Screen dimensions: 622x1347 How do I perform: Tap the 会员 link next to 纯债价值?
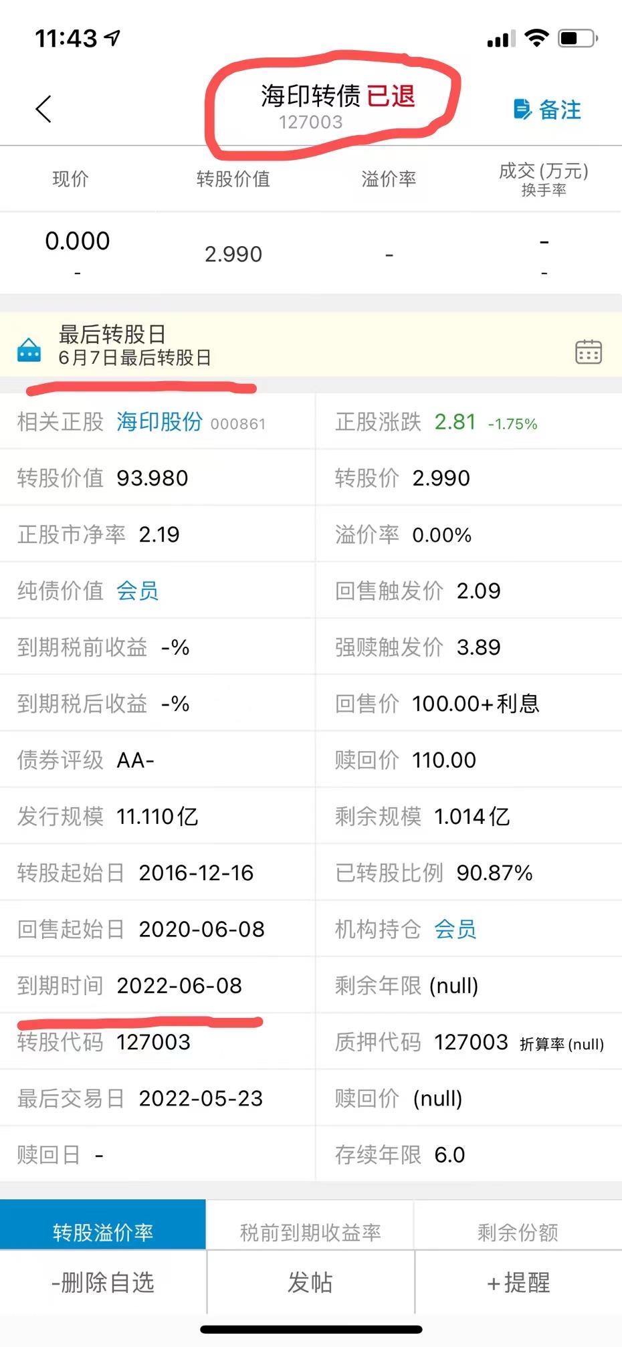pos(137,591)
